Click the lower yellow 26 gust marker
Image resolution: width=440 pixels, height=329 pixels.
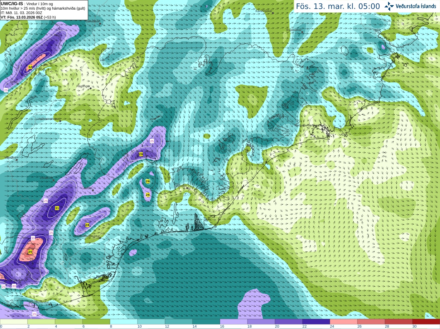click(148, 195)
